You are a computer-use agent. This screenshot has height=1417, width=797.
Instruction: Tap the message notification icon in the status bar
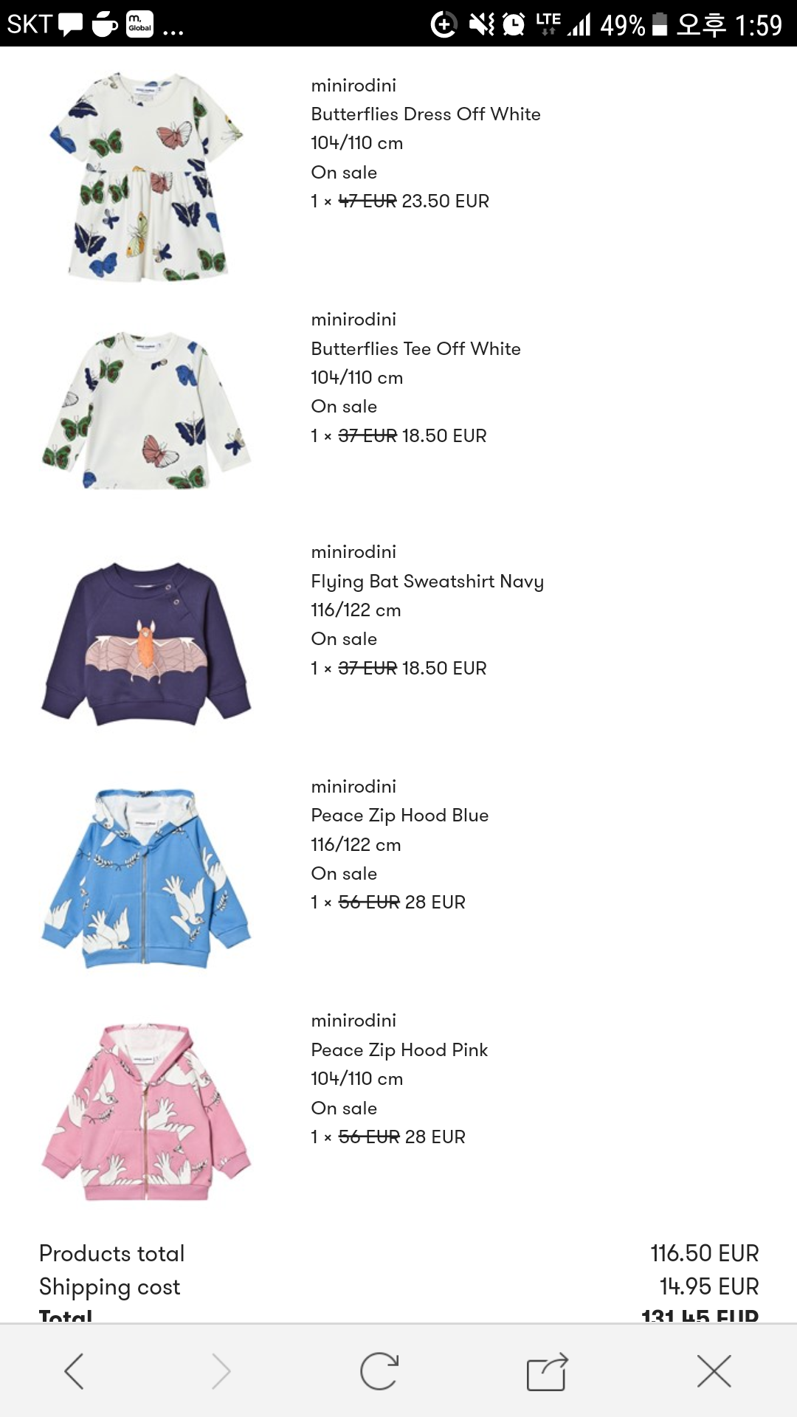pos(71,24)
